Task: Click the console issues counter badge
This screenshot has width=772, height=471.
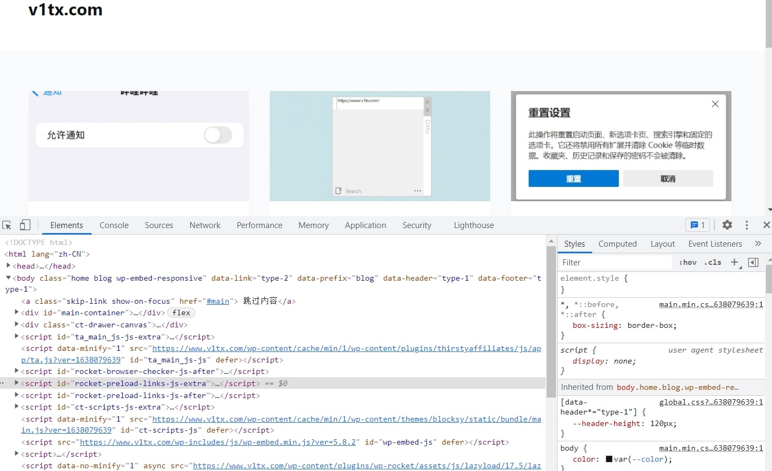Action: [697, 225]
